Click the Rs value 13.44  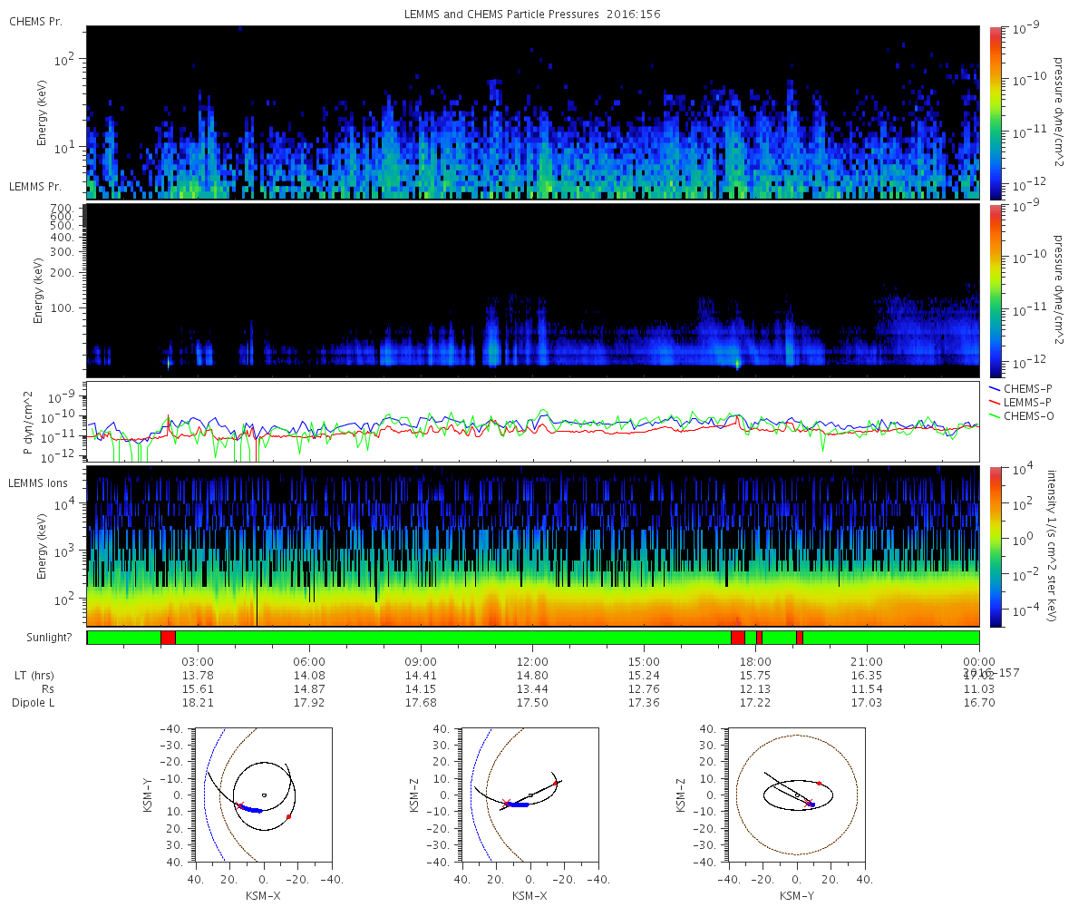point(533,688)
